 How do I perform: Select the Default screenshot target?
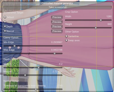pos(5,17)
